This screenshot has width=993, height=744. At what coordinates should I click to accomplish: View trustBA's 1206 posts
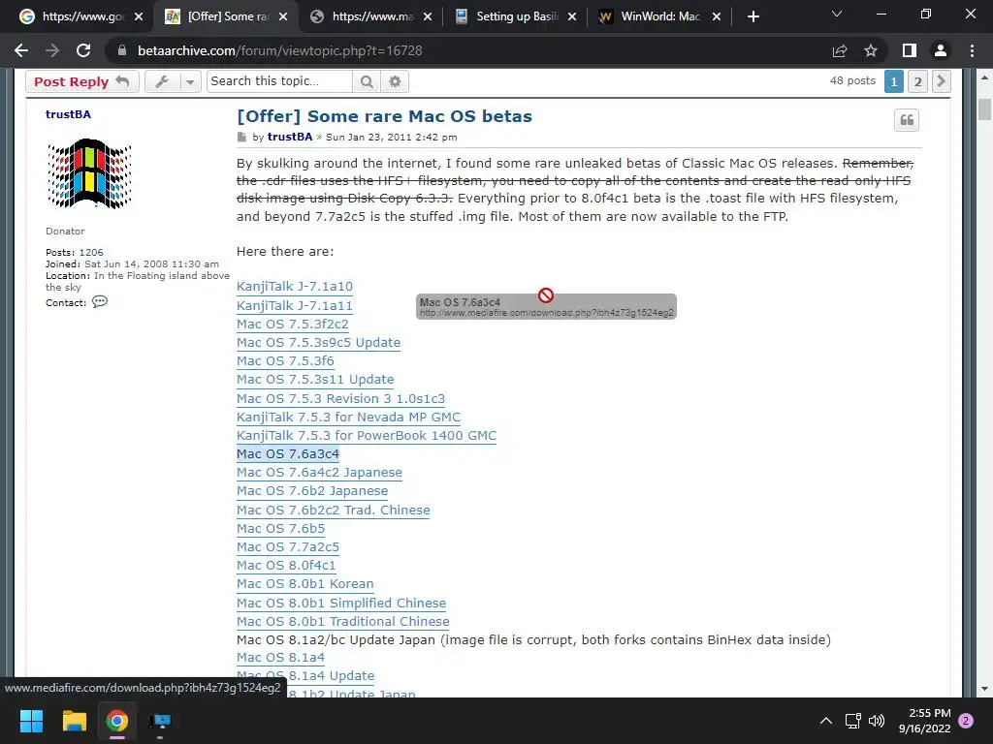[x=91, y=253]
